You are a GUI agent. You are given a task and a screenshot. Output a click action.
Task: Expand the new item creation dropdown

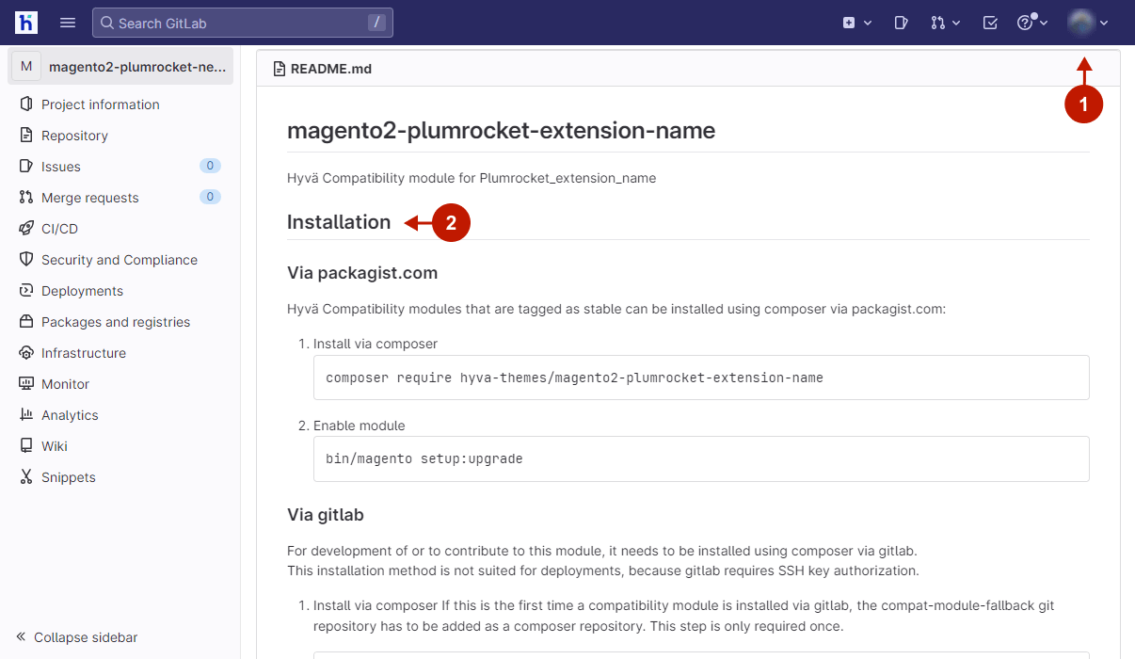856,22
